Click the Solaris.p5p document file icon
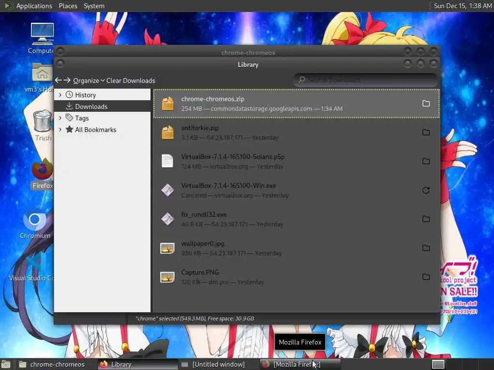494x370 pixels. click(167, 161)
